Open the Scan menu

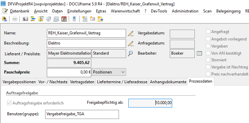tap(207, 11)
